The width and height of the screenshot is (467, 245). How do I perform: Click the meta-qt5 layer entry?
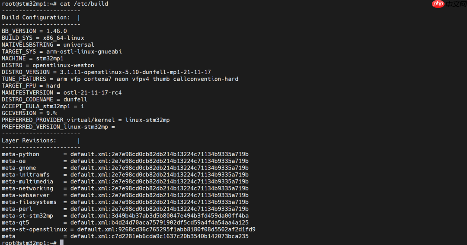coord(125,223)
